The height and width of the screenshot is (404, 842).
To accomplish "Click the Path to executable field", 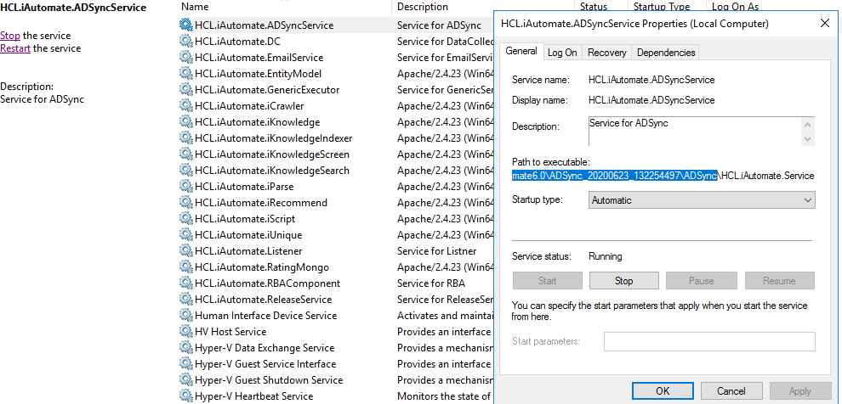I will [x=663, y=176].
